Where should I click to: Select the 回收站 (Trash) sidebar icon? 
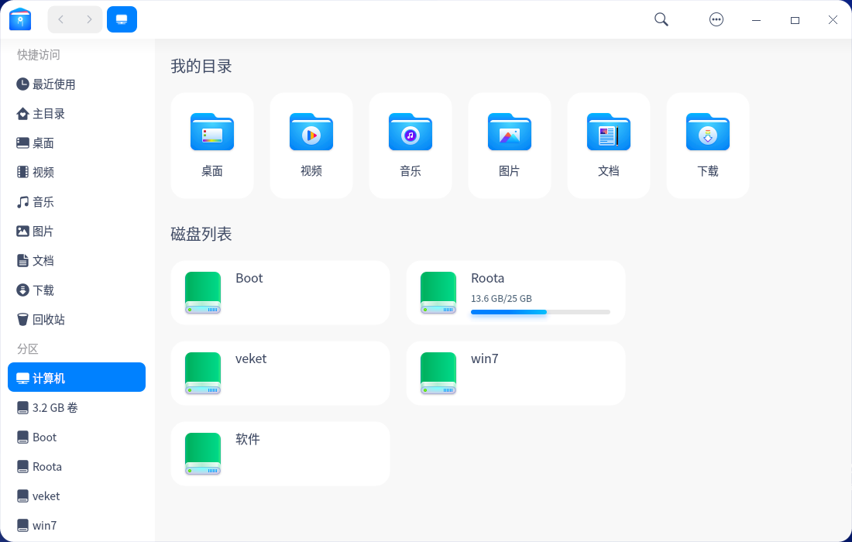(23, 319)
